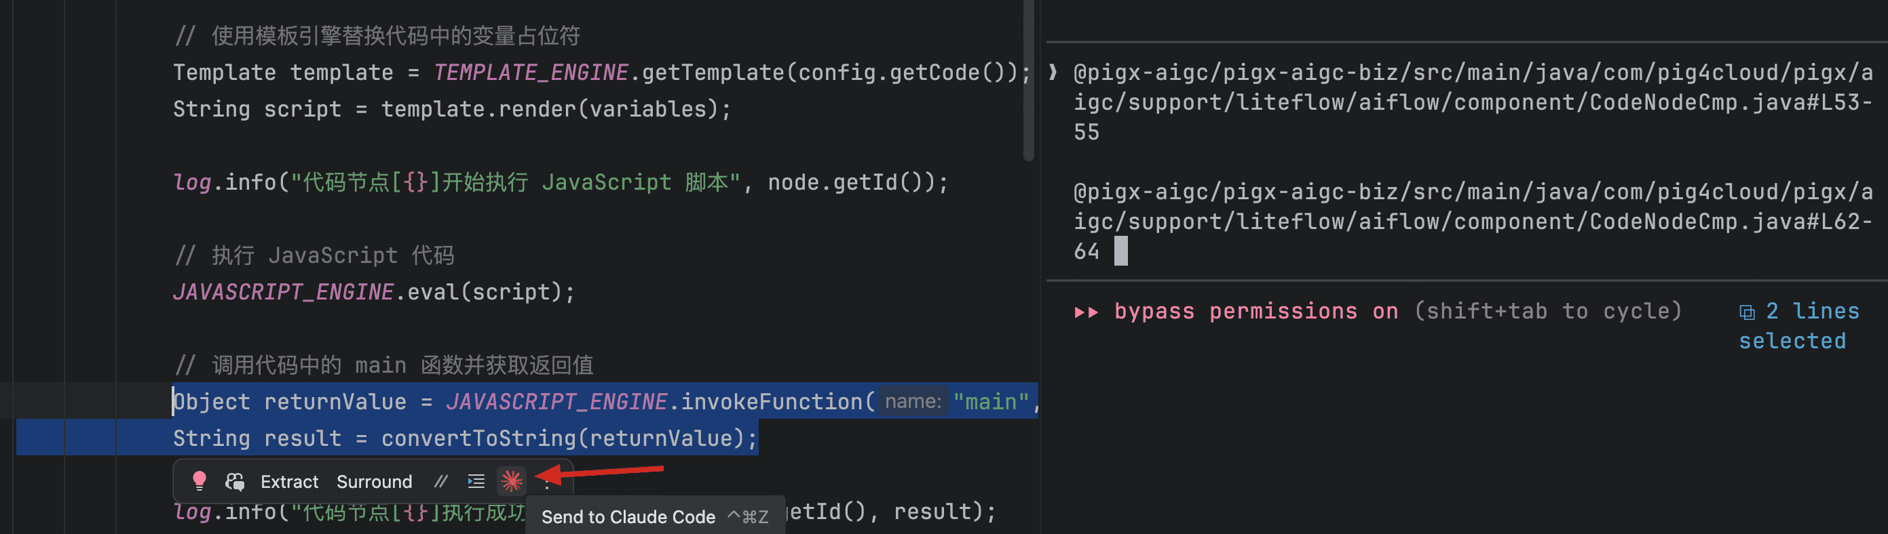Image resolution: width=1888 pixels, height=534 pixels.
Task: Open the lightbulb intention actions
Action: tap(199, 480)
